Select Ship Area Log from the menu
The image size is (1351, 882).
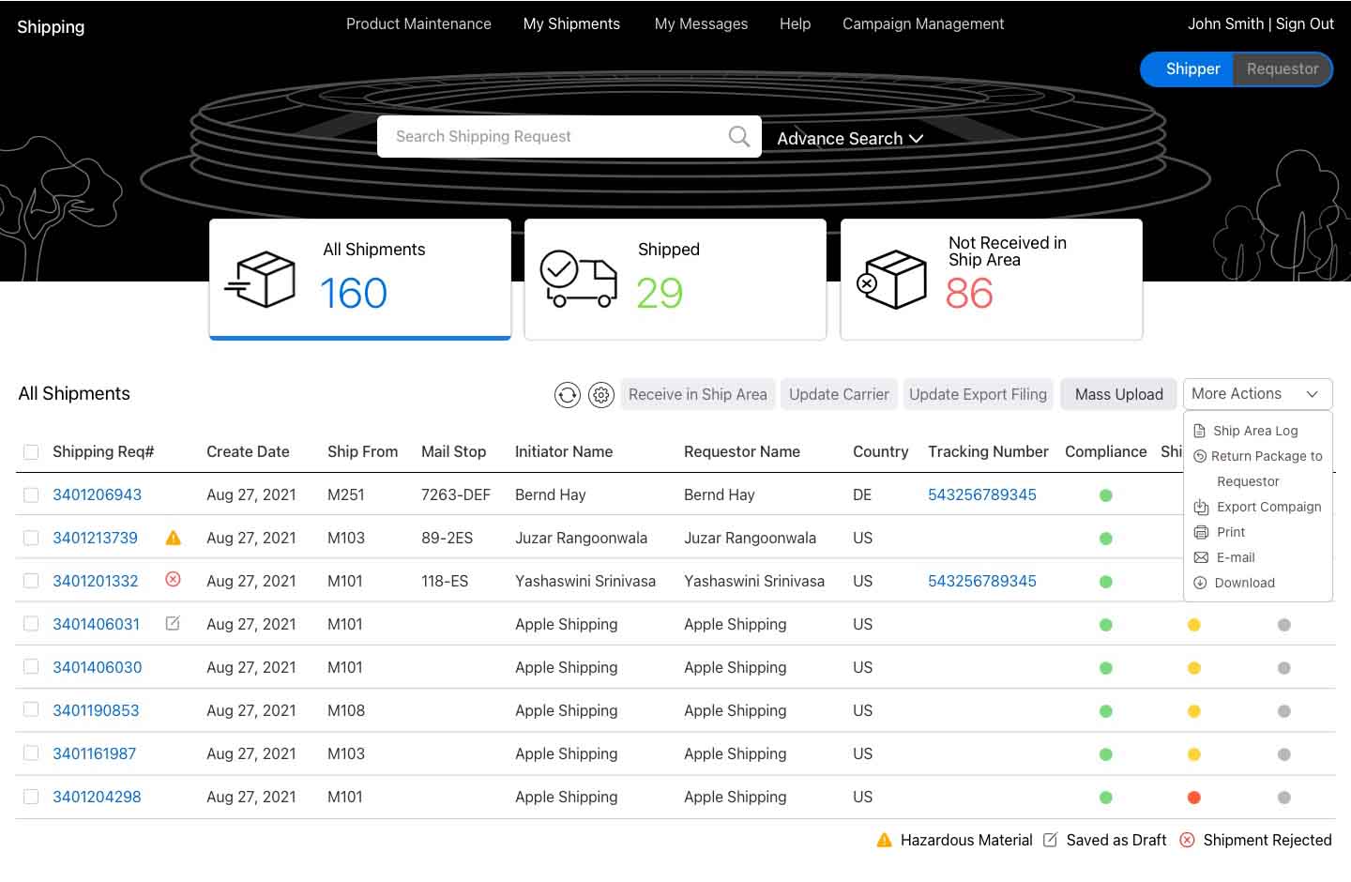(x=1254, y=431)
